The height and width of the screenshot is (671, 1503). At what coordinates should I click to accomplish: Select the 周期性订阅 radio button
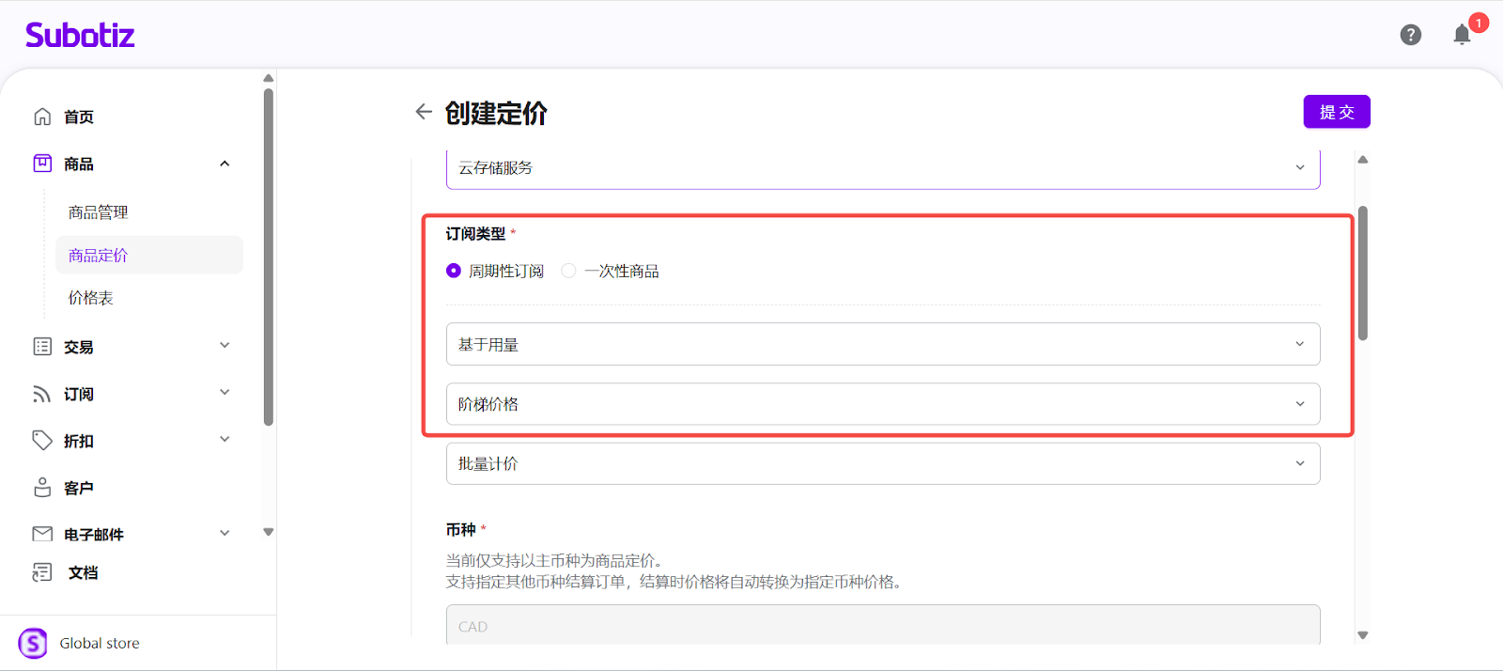point(454,271)
